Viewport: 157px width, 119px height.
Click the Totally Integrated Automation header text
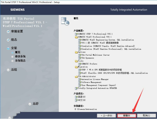(129, 10)
